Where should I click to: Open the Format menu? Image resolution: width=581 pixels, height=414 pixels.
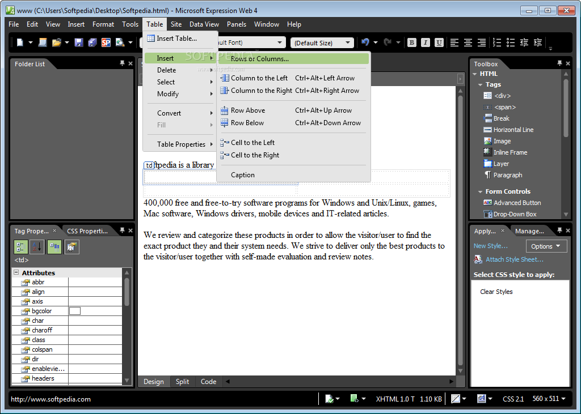pyautogui.click(x=103, y=24)
